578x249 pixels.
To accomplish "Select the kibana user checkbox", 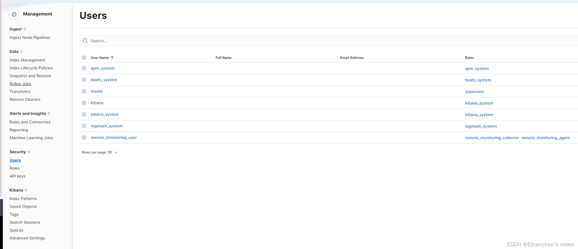I will point(84,103).
